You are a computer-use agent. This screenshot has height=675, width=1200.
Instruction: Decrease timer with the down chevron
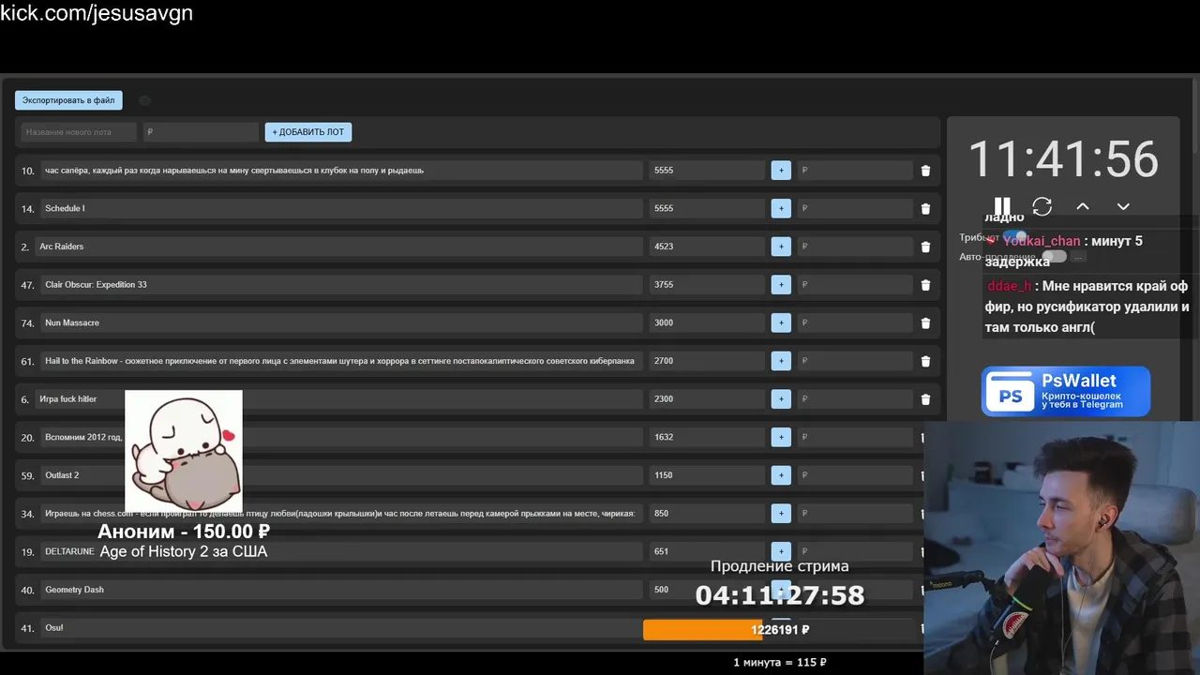(x=1123, y=206)
